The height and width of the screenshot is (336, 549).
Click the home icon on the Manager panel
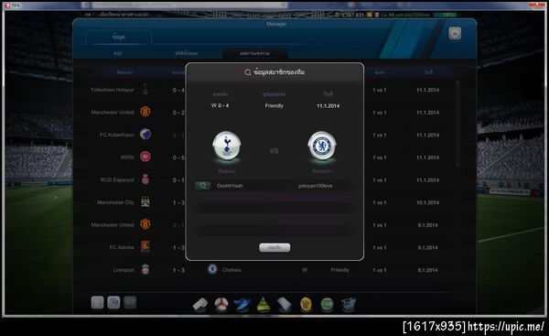(455, 33)
